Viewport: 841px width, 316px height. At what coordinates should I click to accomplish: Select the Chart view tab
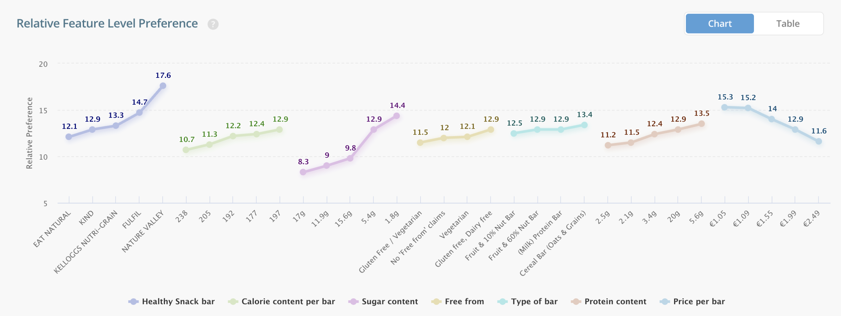pos(719,24)
